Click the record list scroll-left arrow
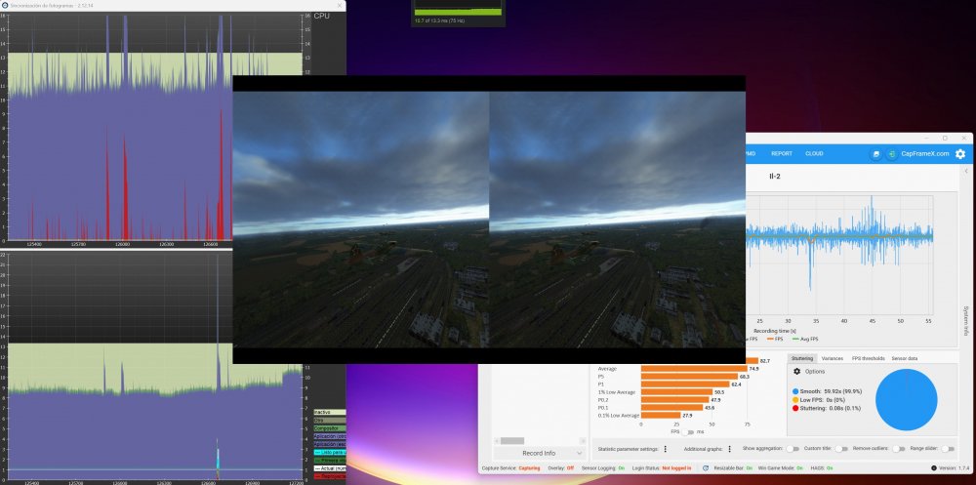 point(496,441)
